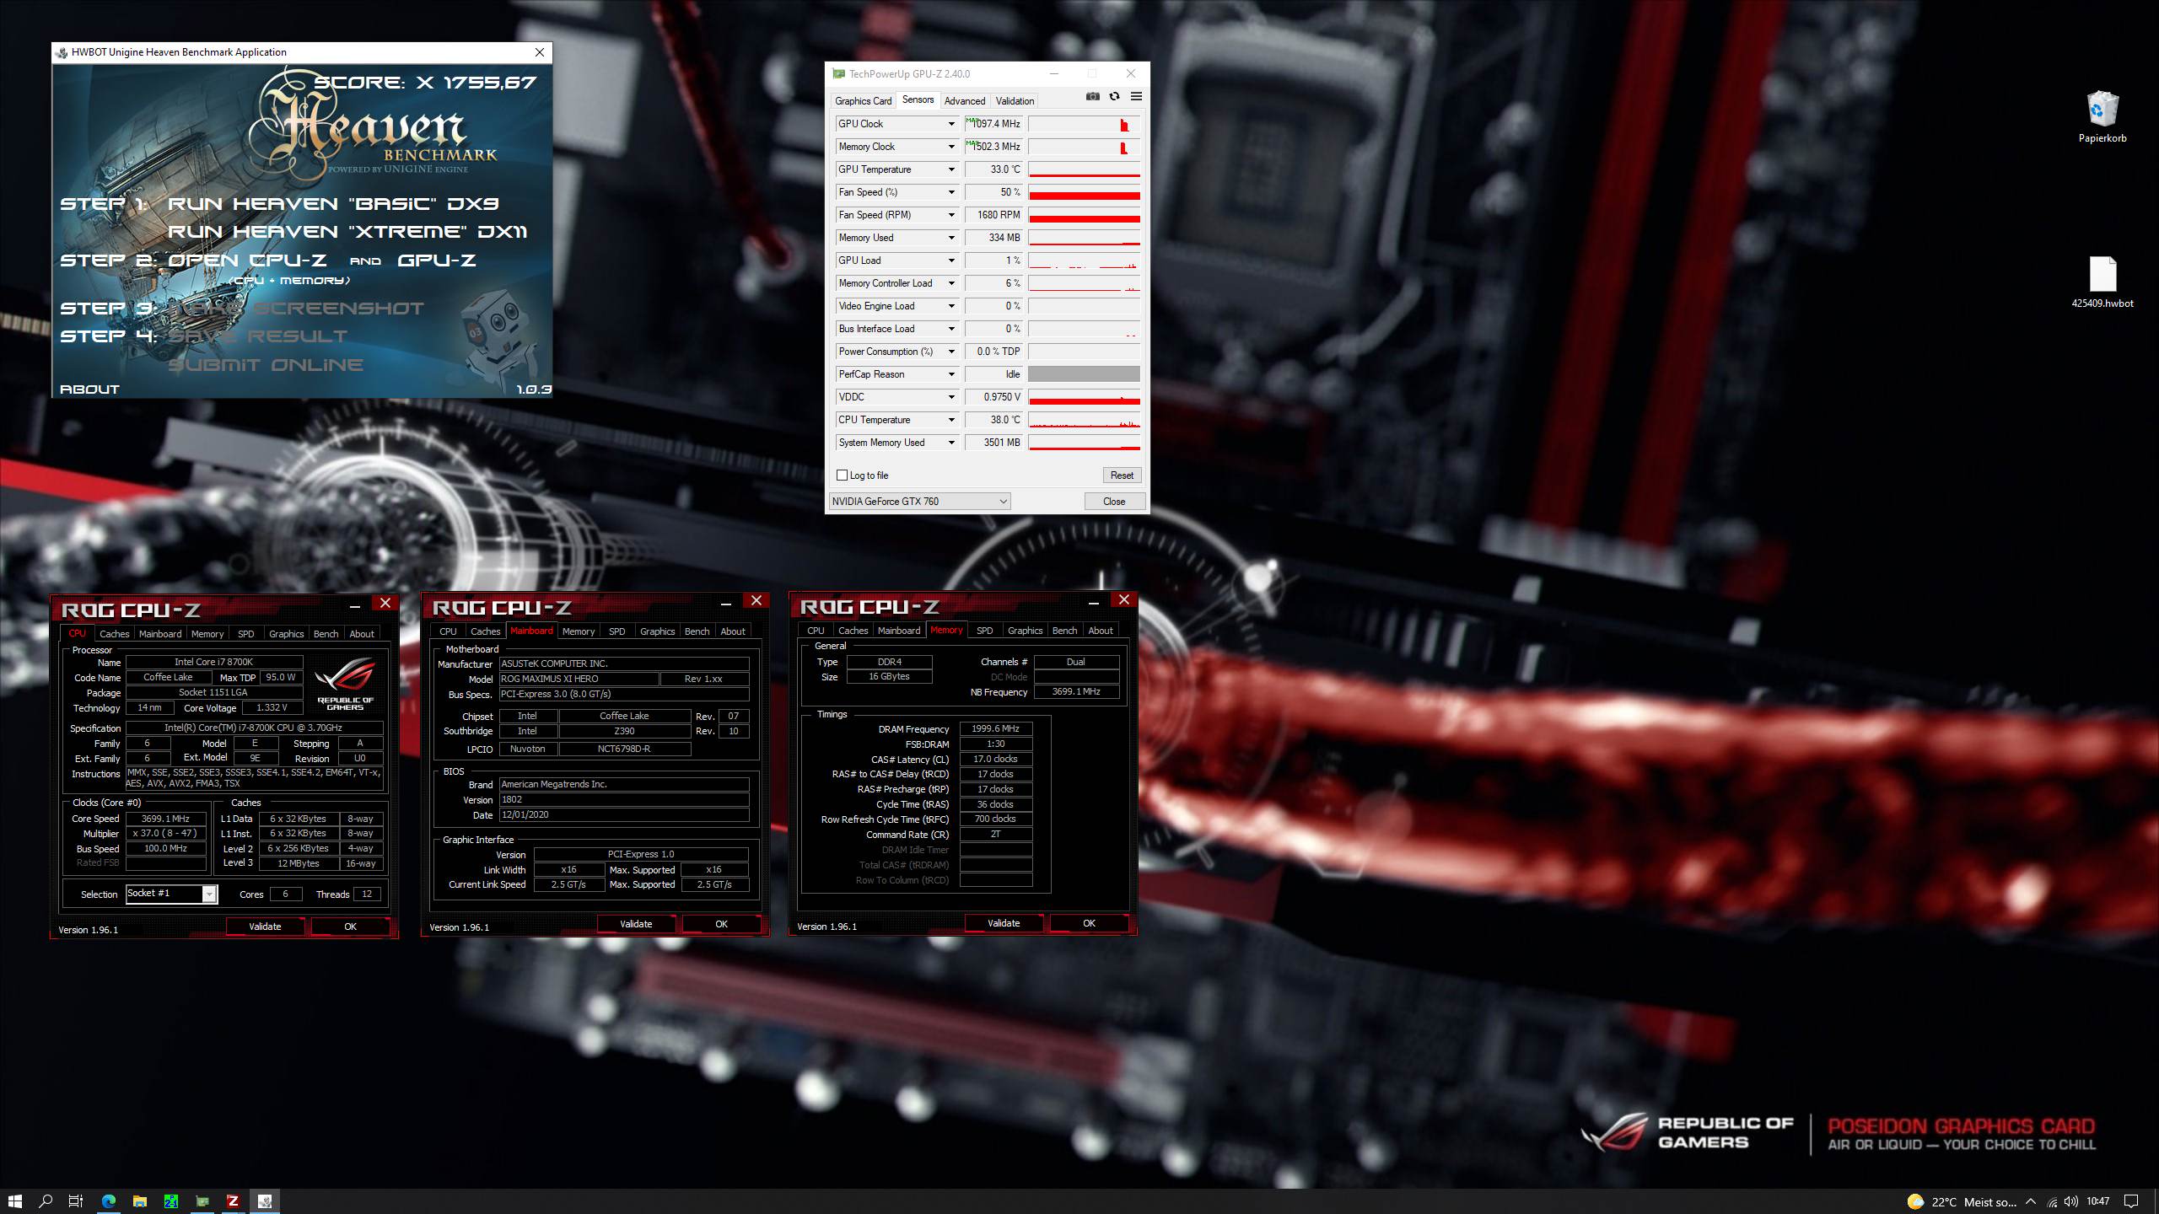The height and width of the screenshot is (1214, 2159).
Task: Open Bench tab in CPU-Z Memory window
Action: [1064, 631]
